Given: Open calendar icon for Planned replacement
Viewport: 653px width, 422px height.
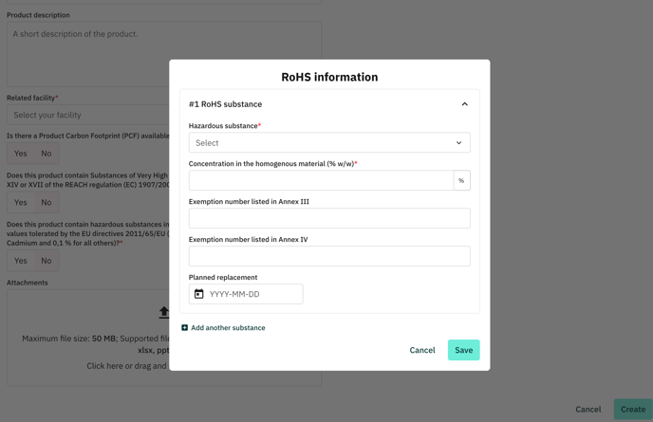Looking at the screenshot, I should pyautogui.click(x=199, y=294).
